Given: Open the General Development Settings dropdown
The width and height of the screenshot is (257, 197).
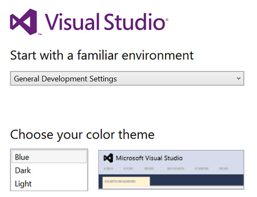Looking at the screenshot, I should [127, 78].
